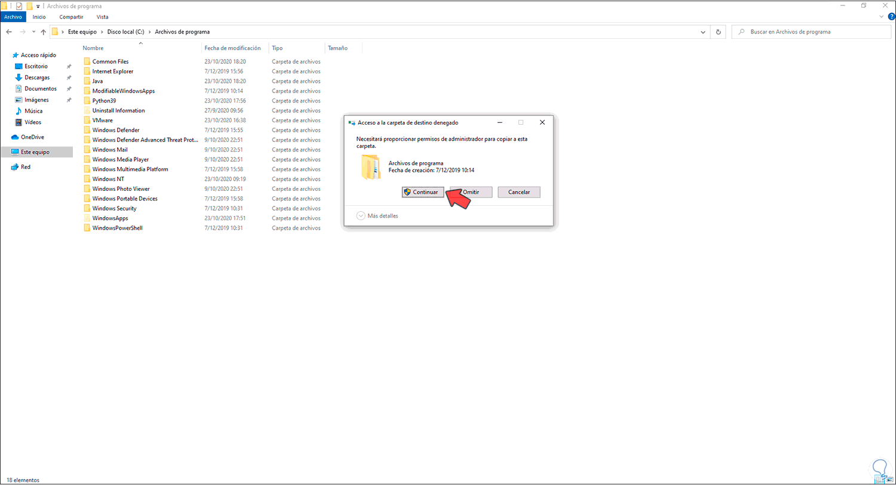Click the Música note icon in sidebar
Viewport: 896px width, 485px height.
point(19,111)
